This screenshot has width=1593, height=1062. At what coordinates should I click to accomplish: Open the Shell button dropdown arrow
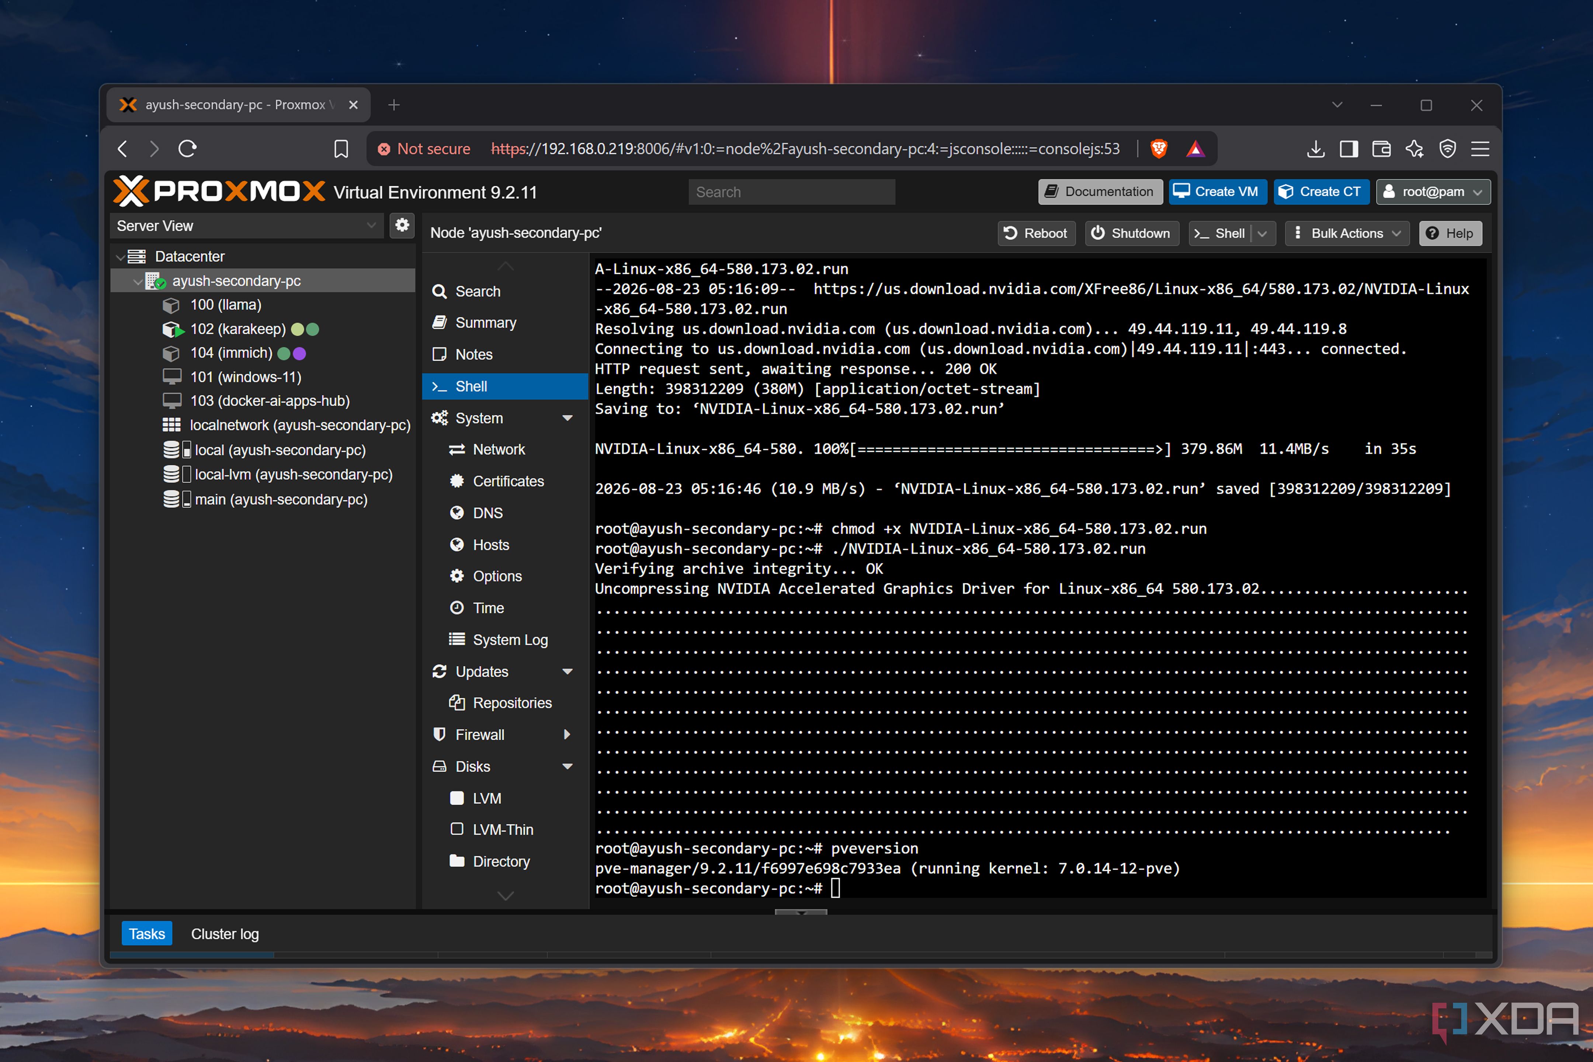click(x=1263, y=233)
